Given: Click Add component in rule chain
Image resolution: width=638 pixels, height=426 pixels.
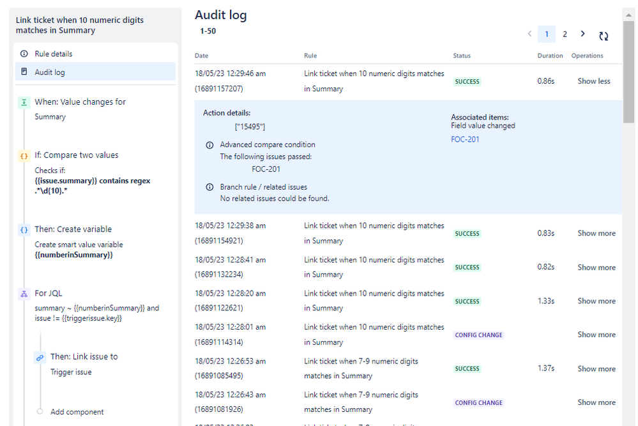Looking at the screenshot, I should coord(77,412).
